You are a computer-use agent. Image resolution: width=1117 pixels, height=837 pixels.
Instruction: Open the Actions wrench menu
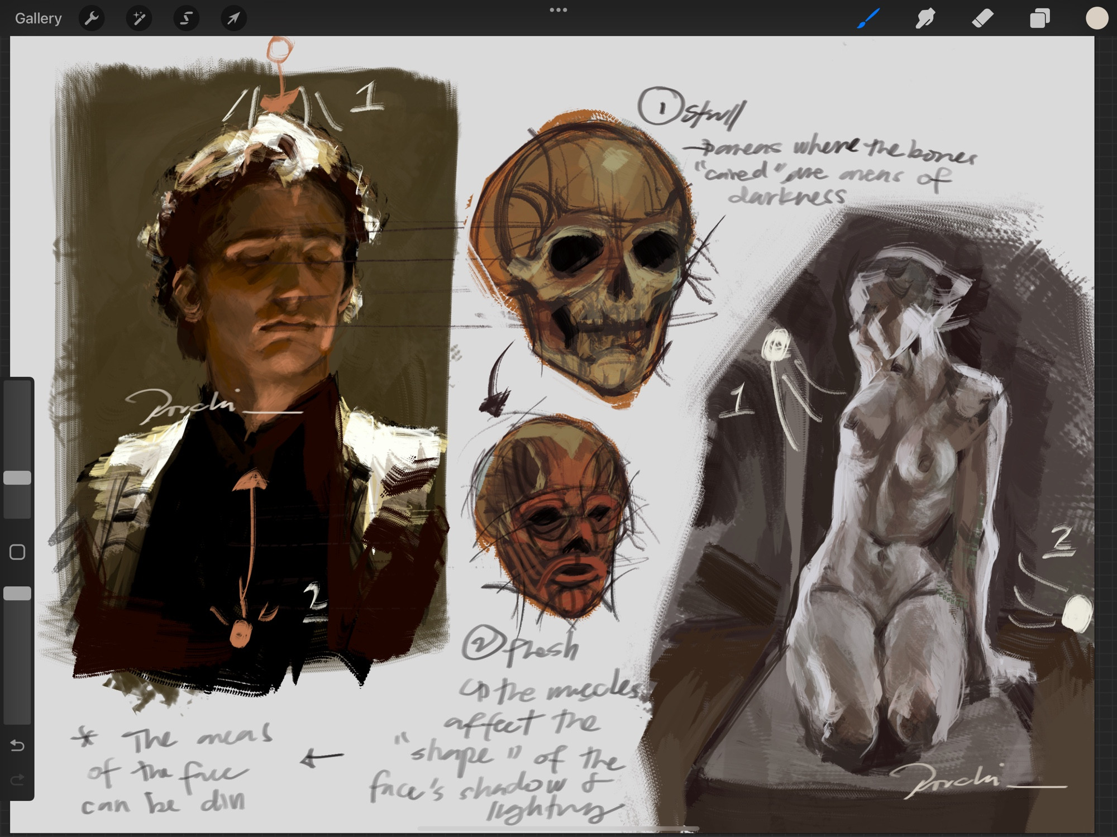(92, 18)
